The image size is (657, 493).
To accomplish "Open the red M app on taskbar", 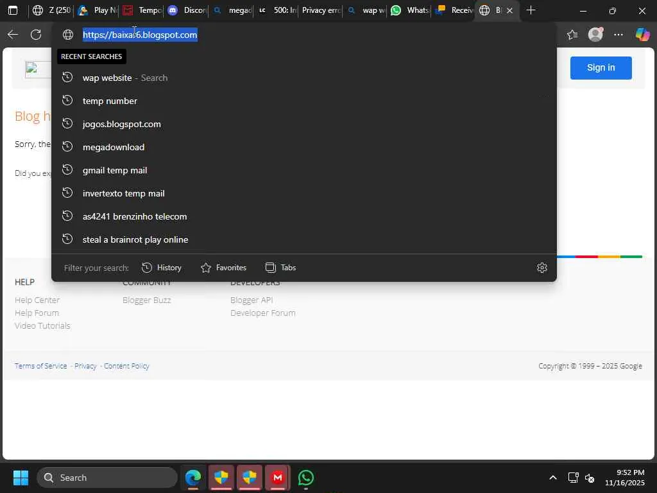I will pos(277,478).
